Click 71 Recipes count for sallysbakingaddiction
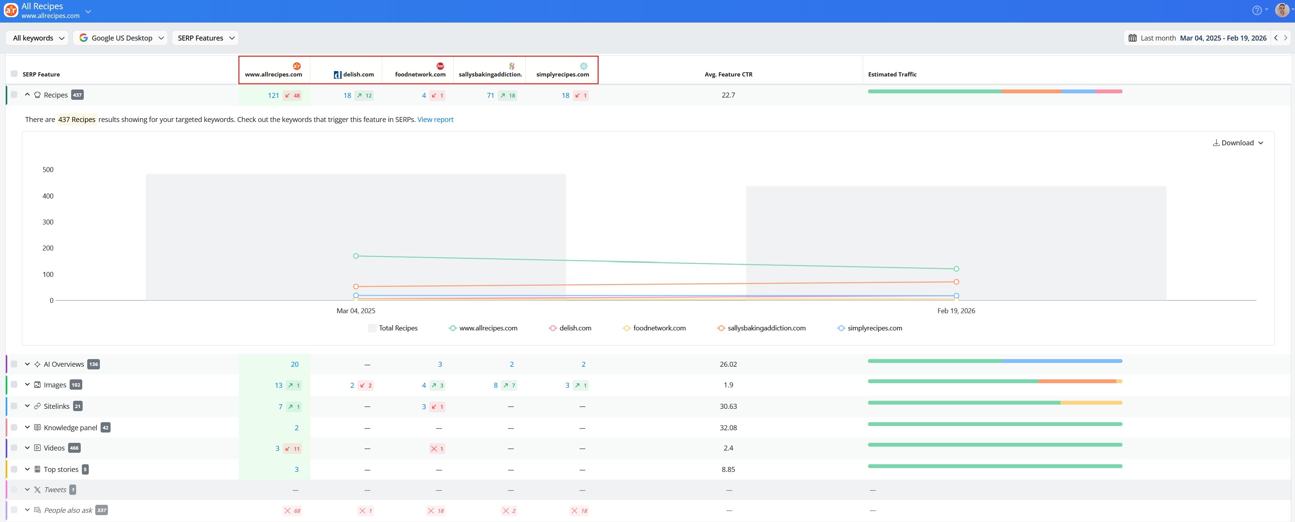The width and height of the screenshot is (1295, 522). pyautogui.click(x=490, y=96)
